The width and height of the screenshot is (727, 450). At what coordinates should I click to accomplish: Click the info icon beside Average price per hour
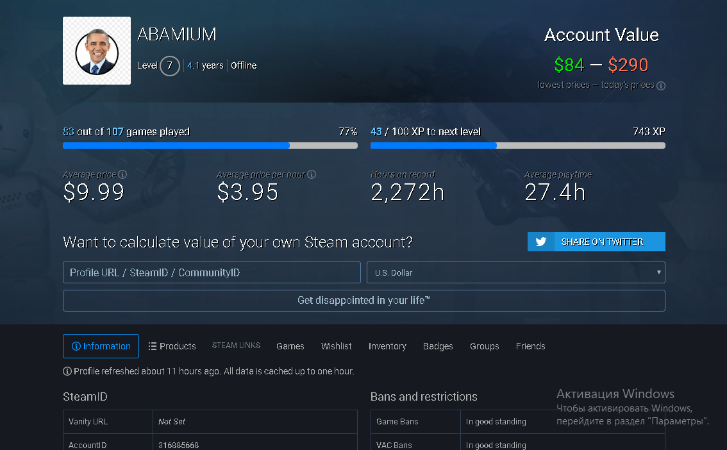[x=312, y=174]
